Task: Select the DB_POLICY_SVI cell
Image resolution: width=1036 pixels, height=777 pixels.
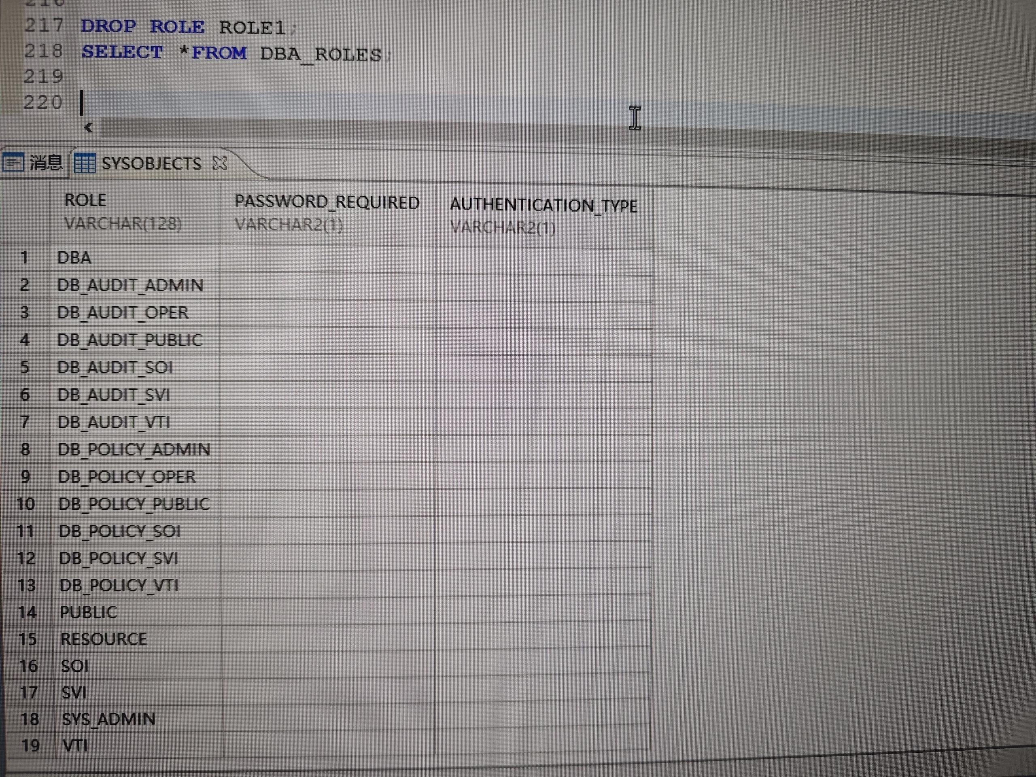Action: [x=136, y=558]
